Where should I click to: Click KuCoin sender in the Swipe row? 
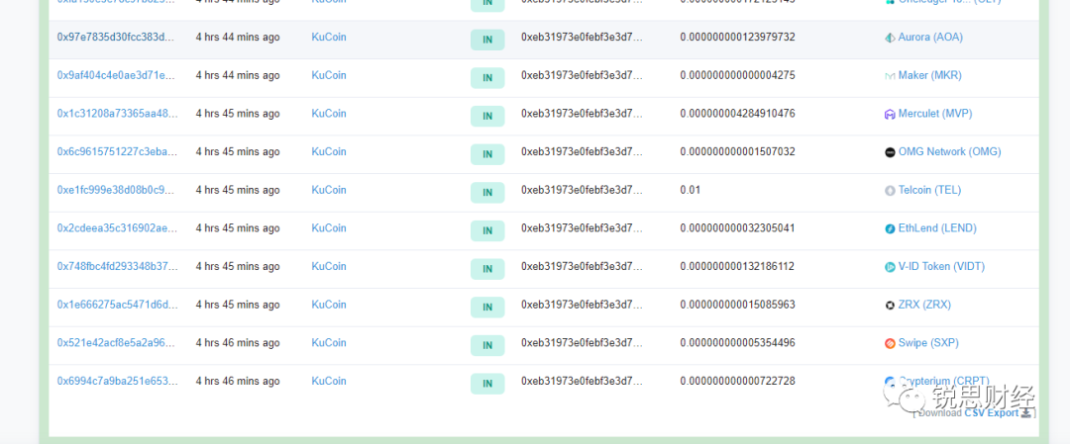point(329,342)
